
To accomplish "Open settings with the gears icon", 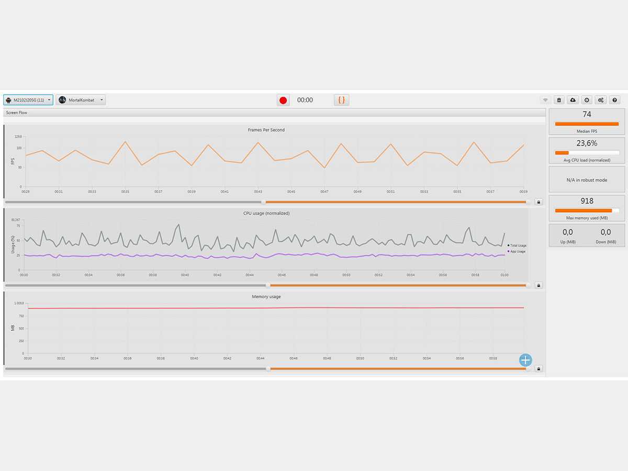I will pyautogui.click(x=601, y=100).
